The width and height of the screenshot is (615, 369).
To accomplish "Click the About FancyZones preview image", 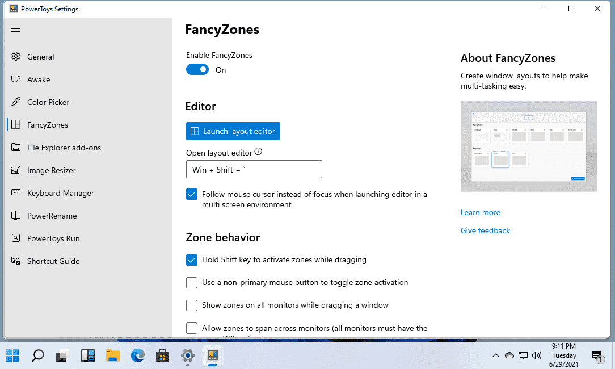I will [529, 146].
